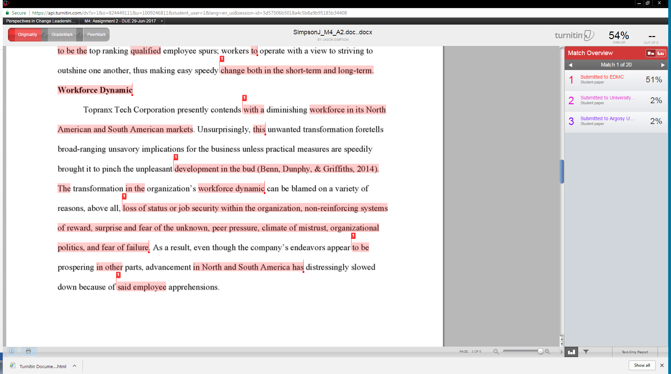Open the filter and settings funnel icon
The width and height of the screenshot is (671, 374).
[586, 352]
